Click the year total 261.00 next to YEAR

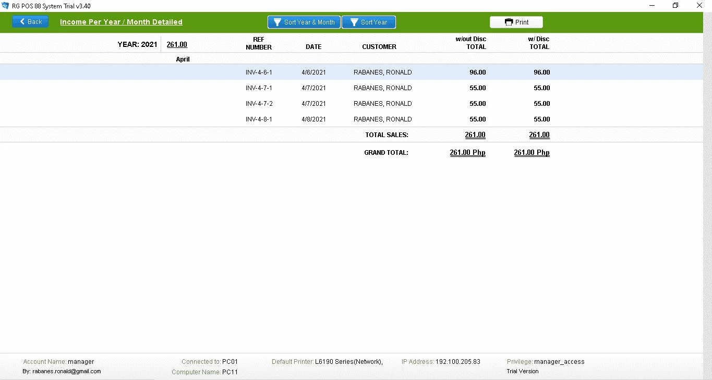coord(177,45)
